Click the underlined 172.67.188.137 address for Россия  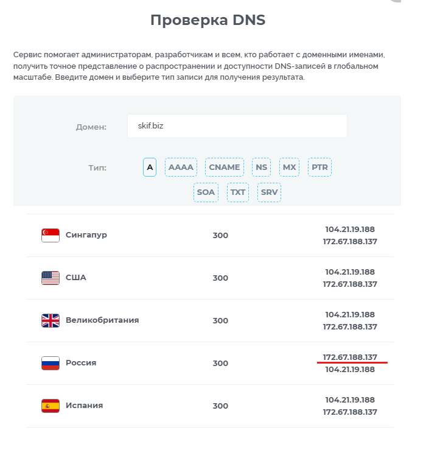tap(350, 358)
